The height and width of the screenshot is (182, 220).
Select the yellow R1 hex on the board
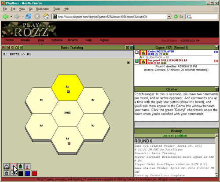point(67,88)
